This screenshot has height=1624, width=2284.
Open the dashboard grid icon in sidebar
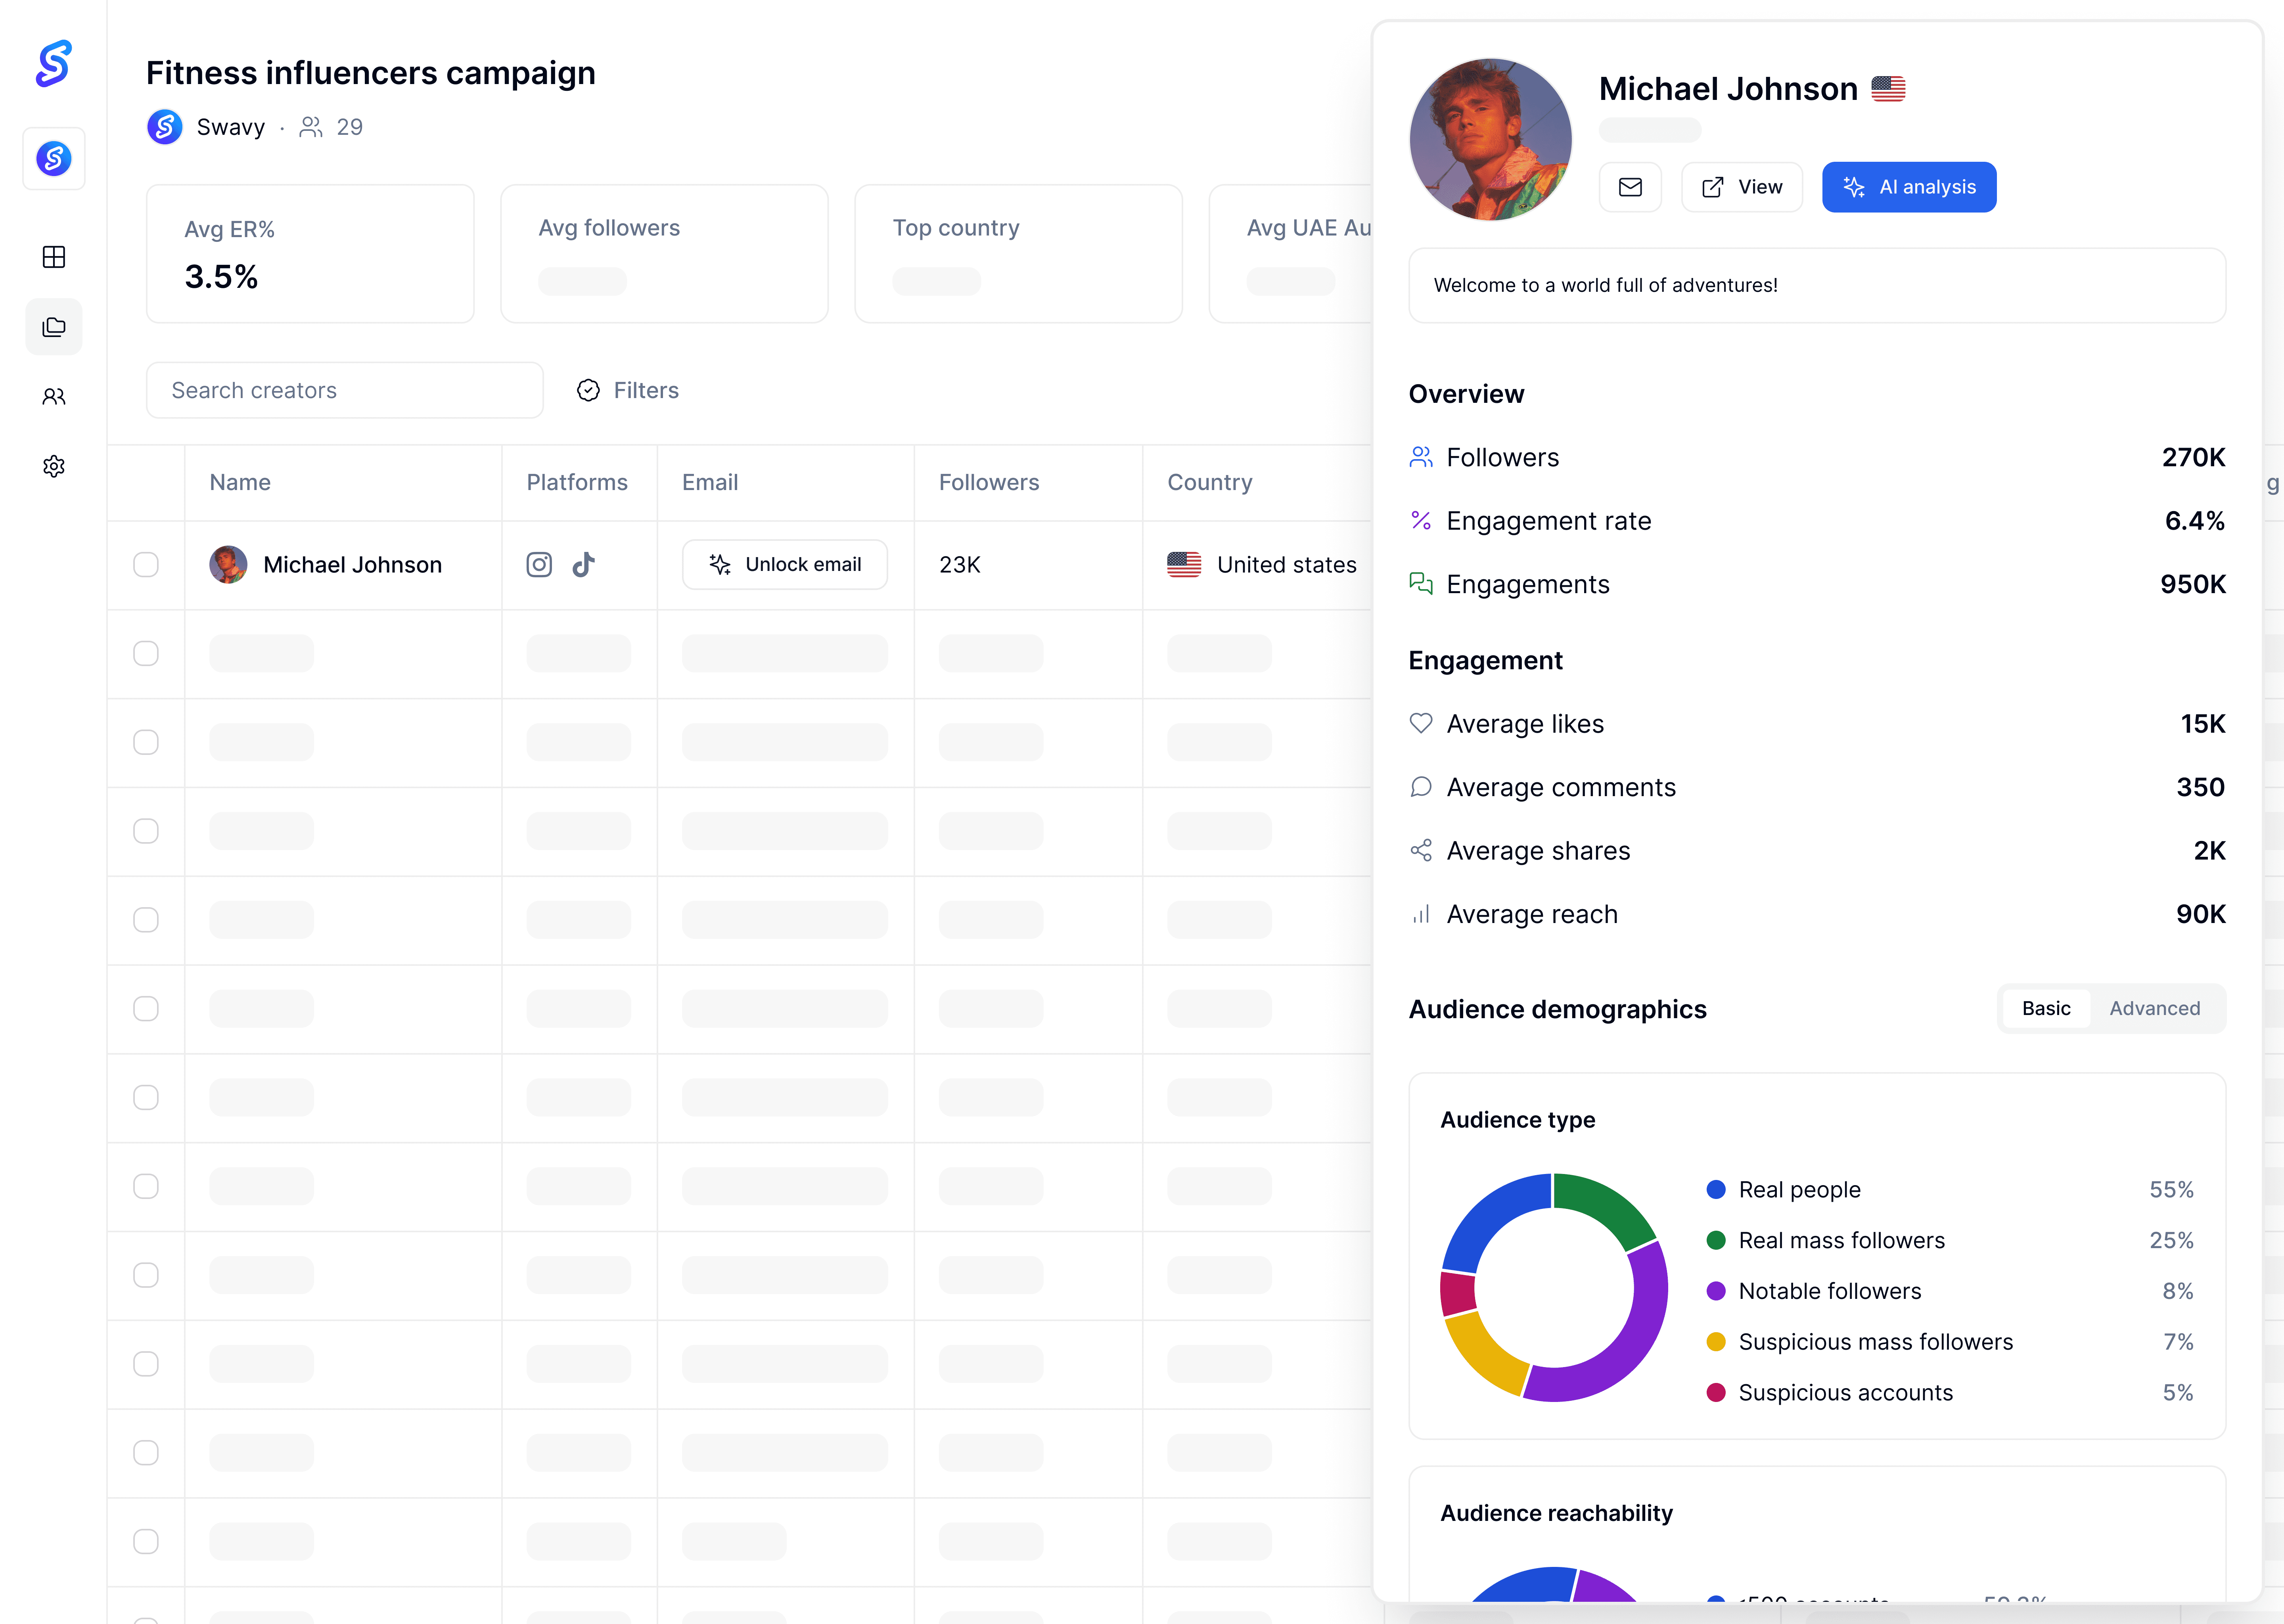[x=54, y=257]
